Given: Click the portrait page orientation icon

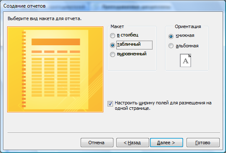Looking at the screenshot, I should tap(186, 60).
